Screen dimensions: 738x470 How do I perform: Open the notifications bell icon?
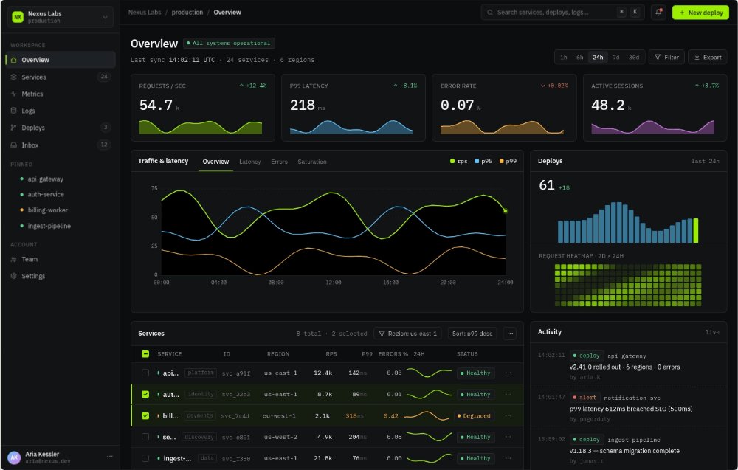point(658,13)
